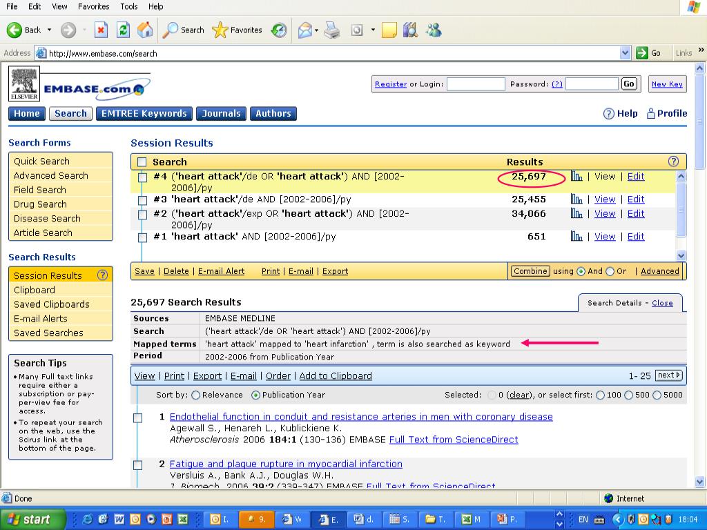Image resolution: width=707 pixels, height=530 pixels.
Task: Sort results by Publication Year
Action: pyautogui.click(x=255, y=395)
